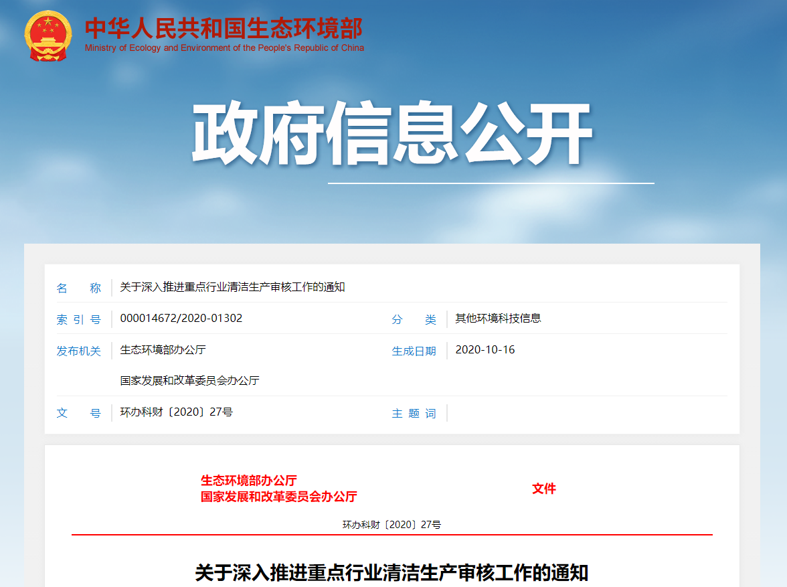
Task: Select document number 环办科财〔2020〕27号 in the info table
Action: pyautogui.click(x=177, y=412)
